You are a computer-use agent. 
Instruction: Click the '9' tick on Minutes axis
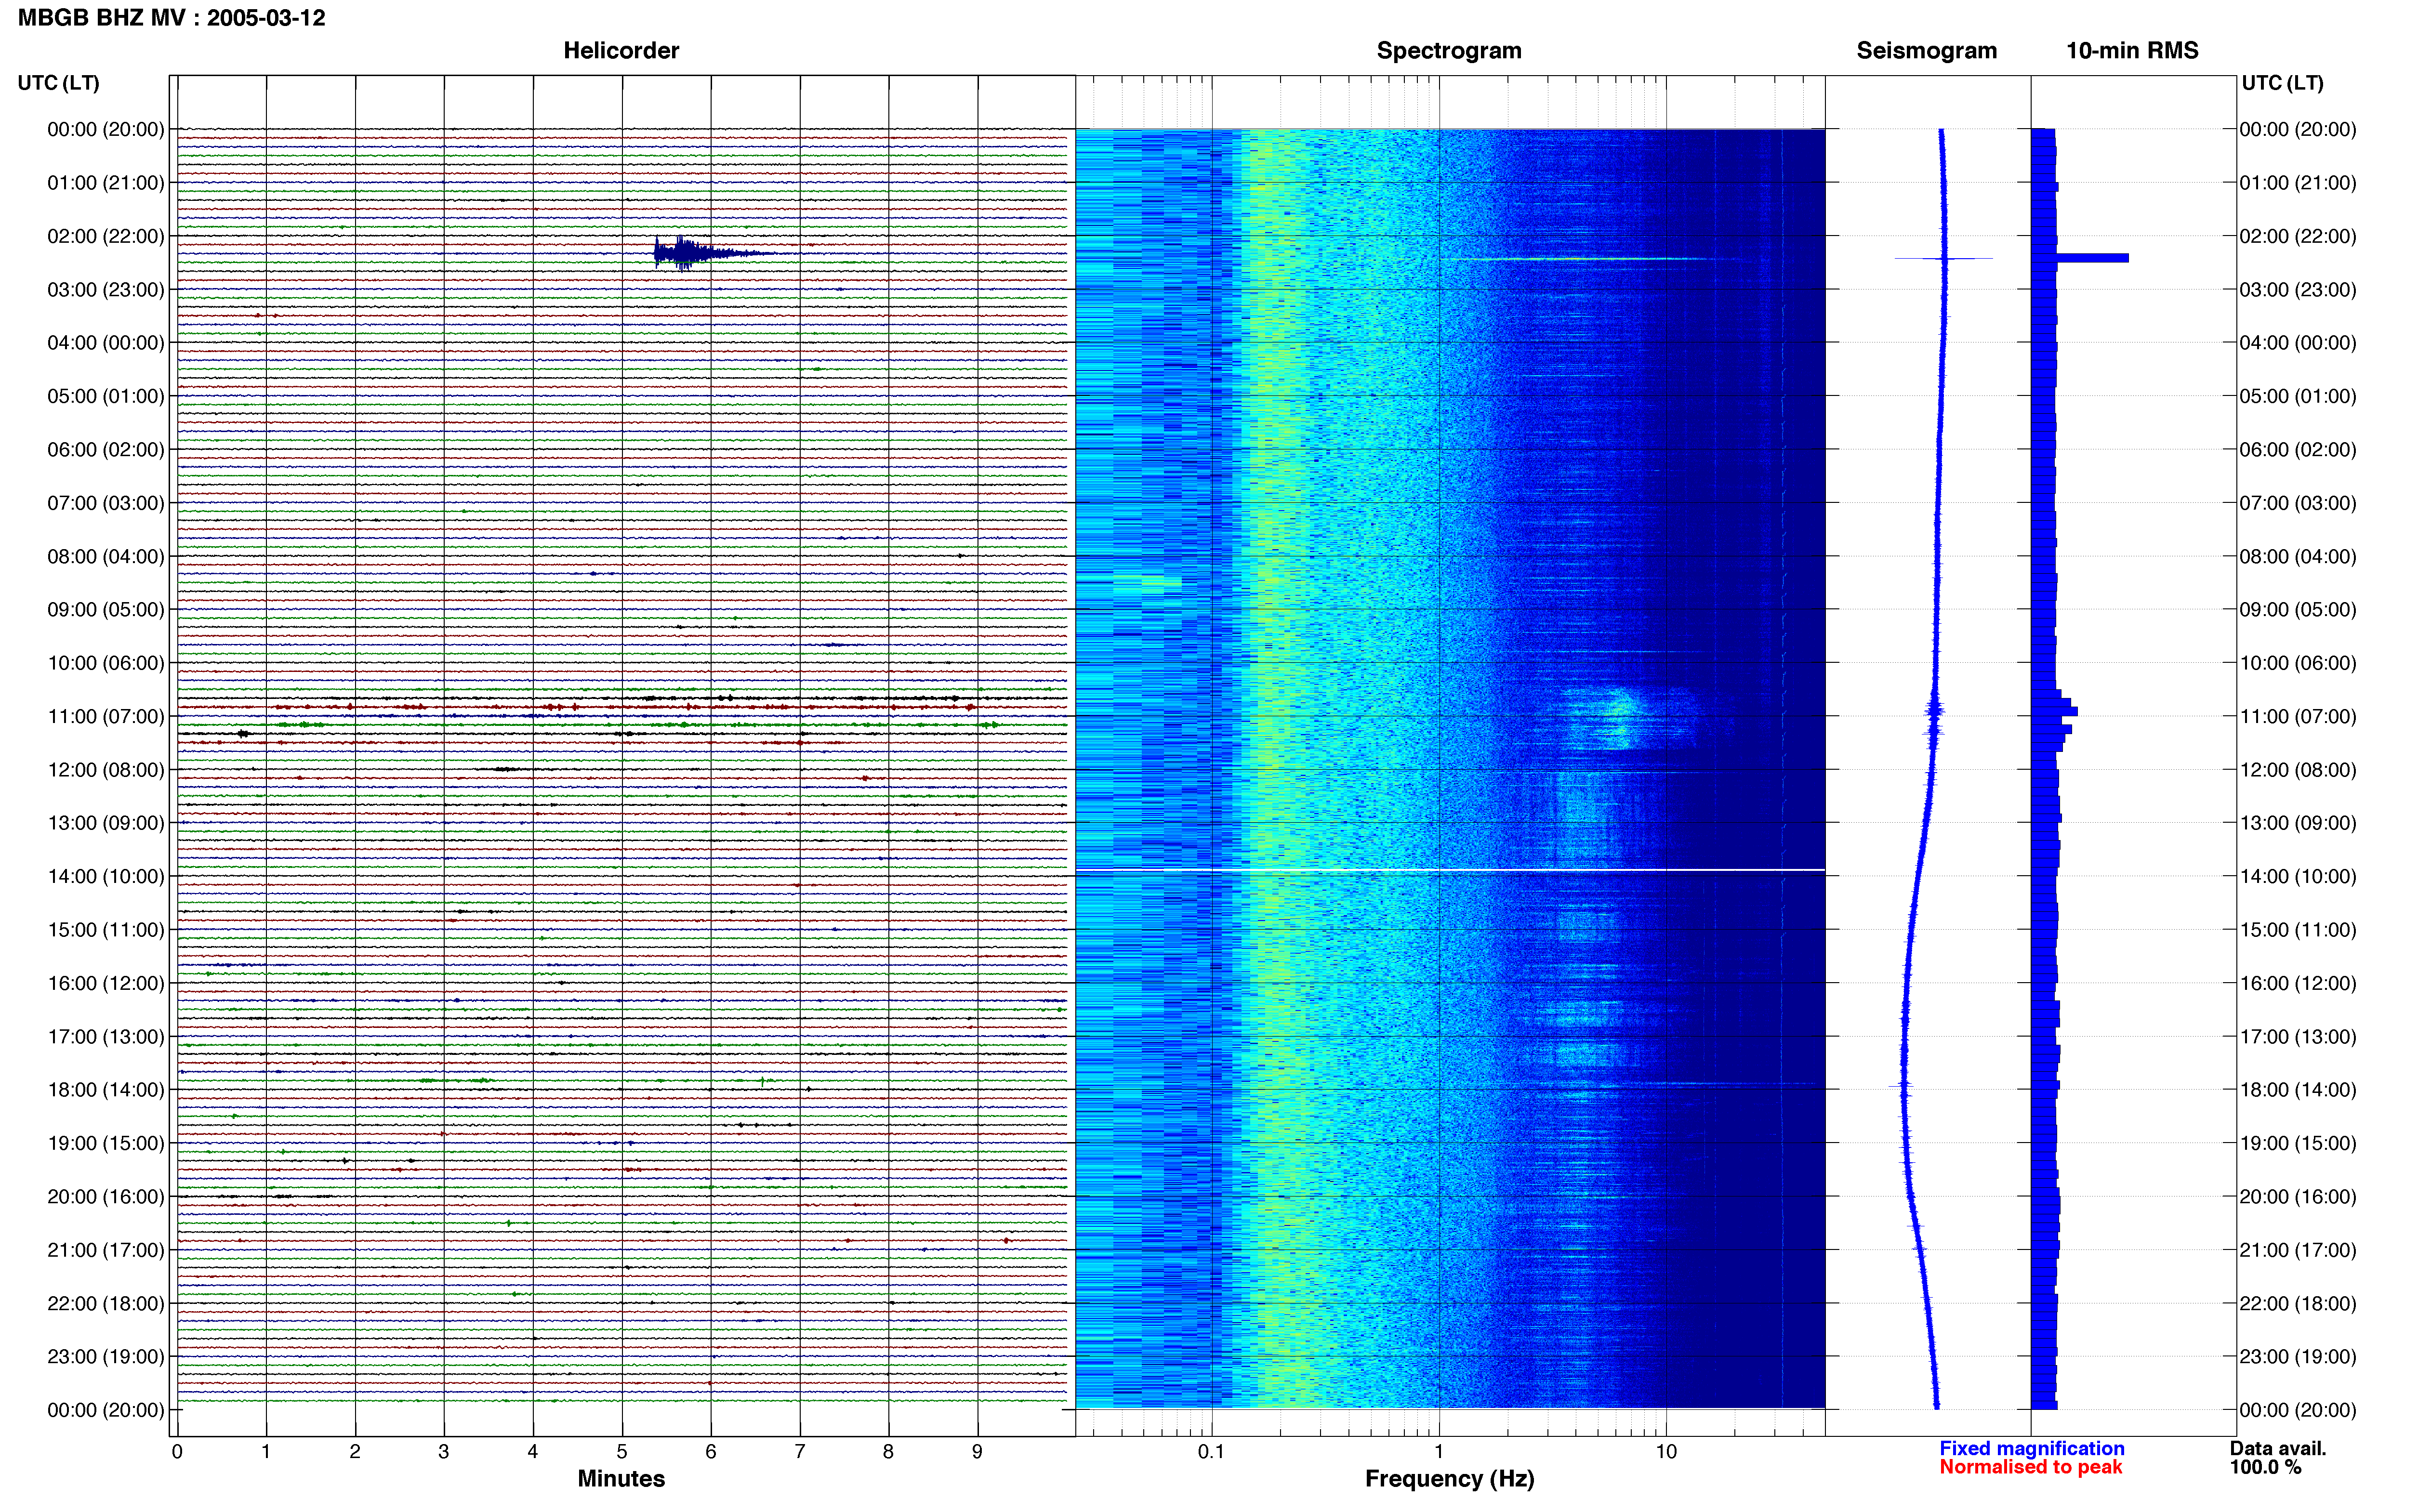(977, 1452)
